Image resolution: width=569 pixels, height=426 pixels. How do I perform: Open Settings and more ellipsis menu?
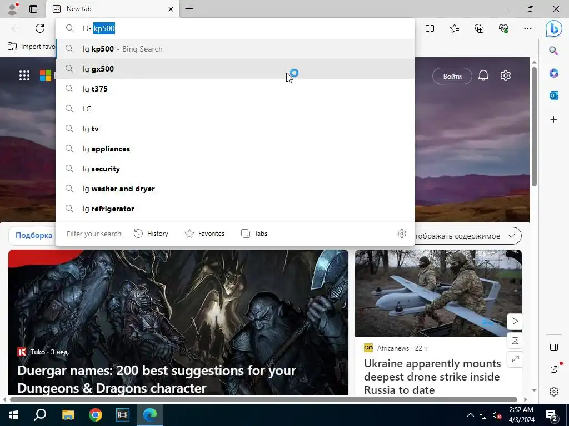click(528, 28)
